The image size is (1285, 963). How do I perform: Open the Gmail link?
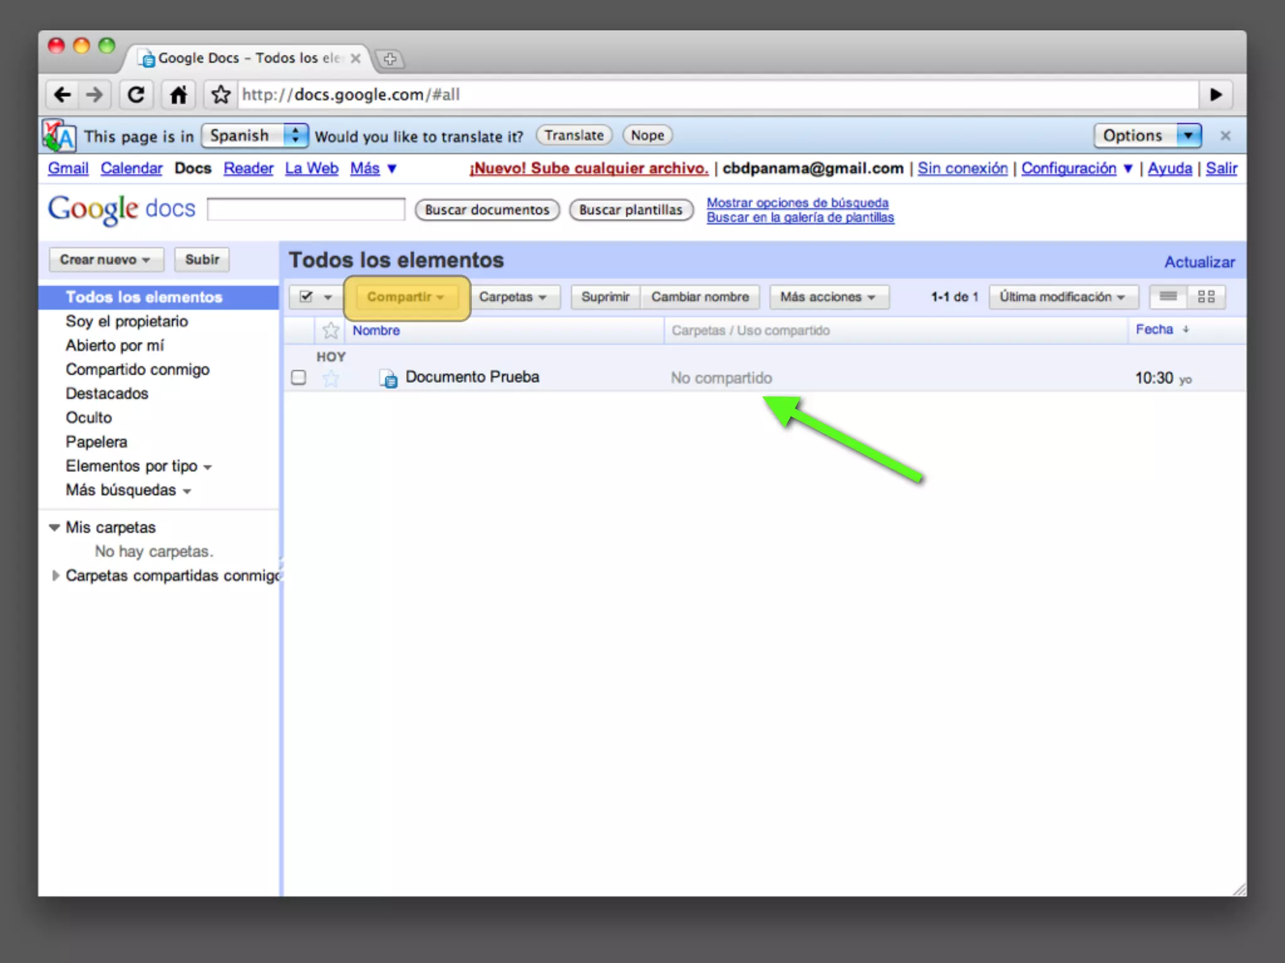pos(68,168)
